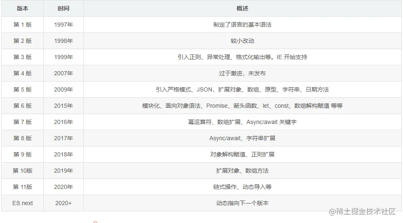
Task: Click 链式操作、动态导入等 description
Action: (242, 187)
